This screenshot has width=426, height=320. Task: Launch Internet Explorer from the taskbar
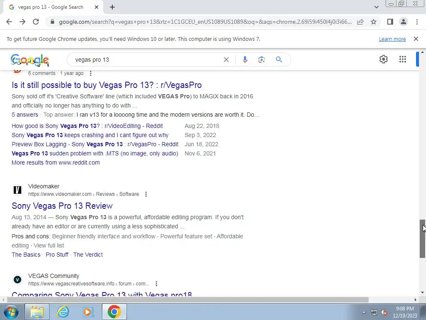63,312
